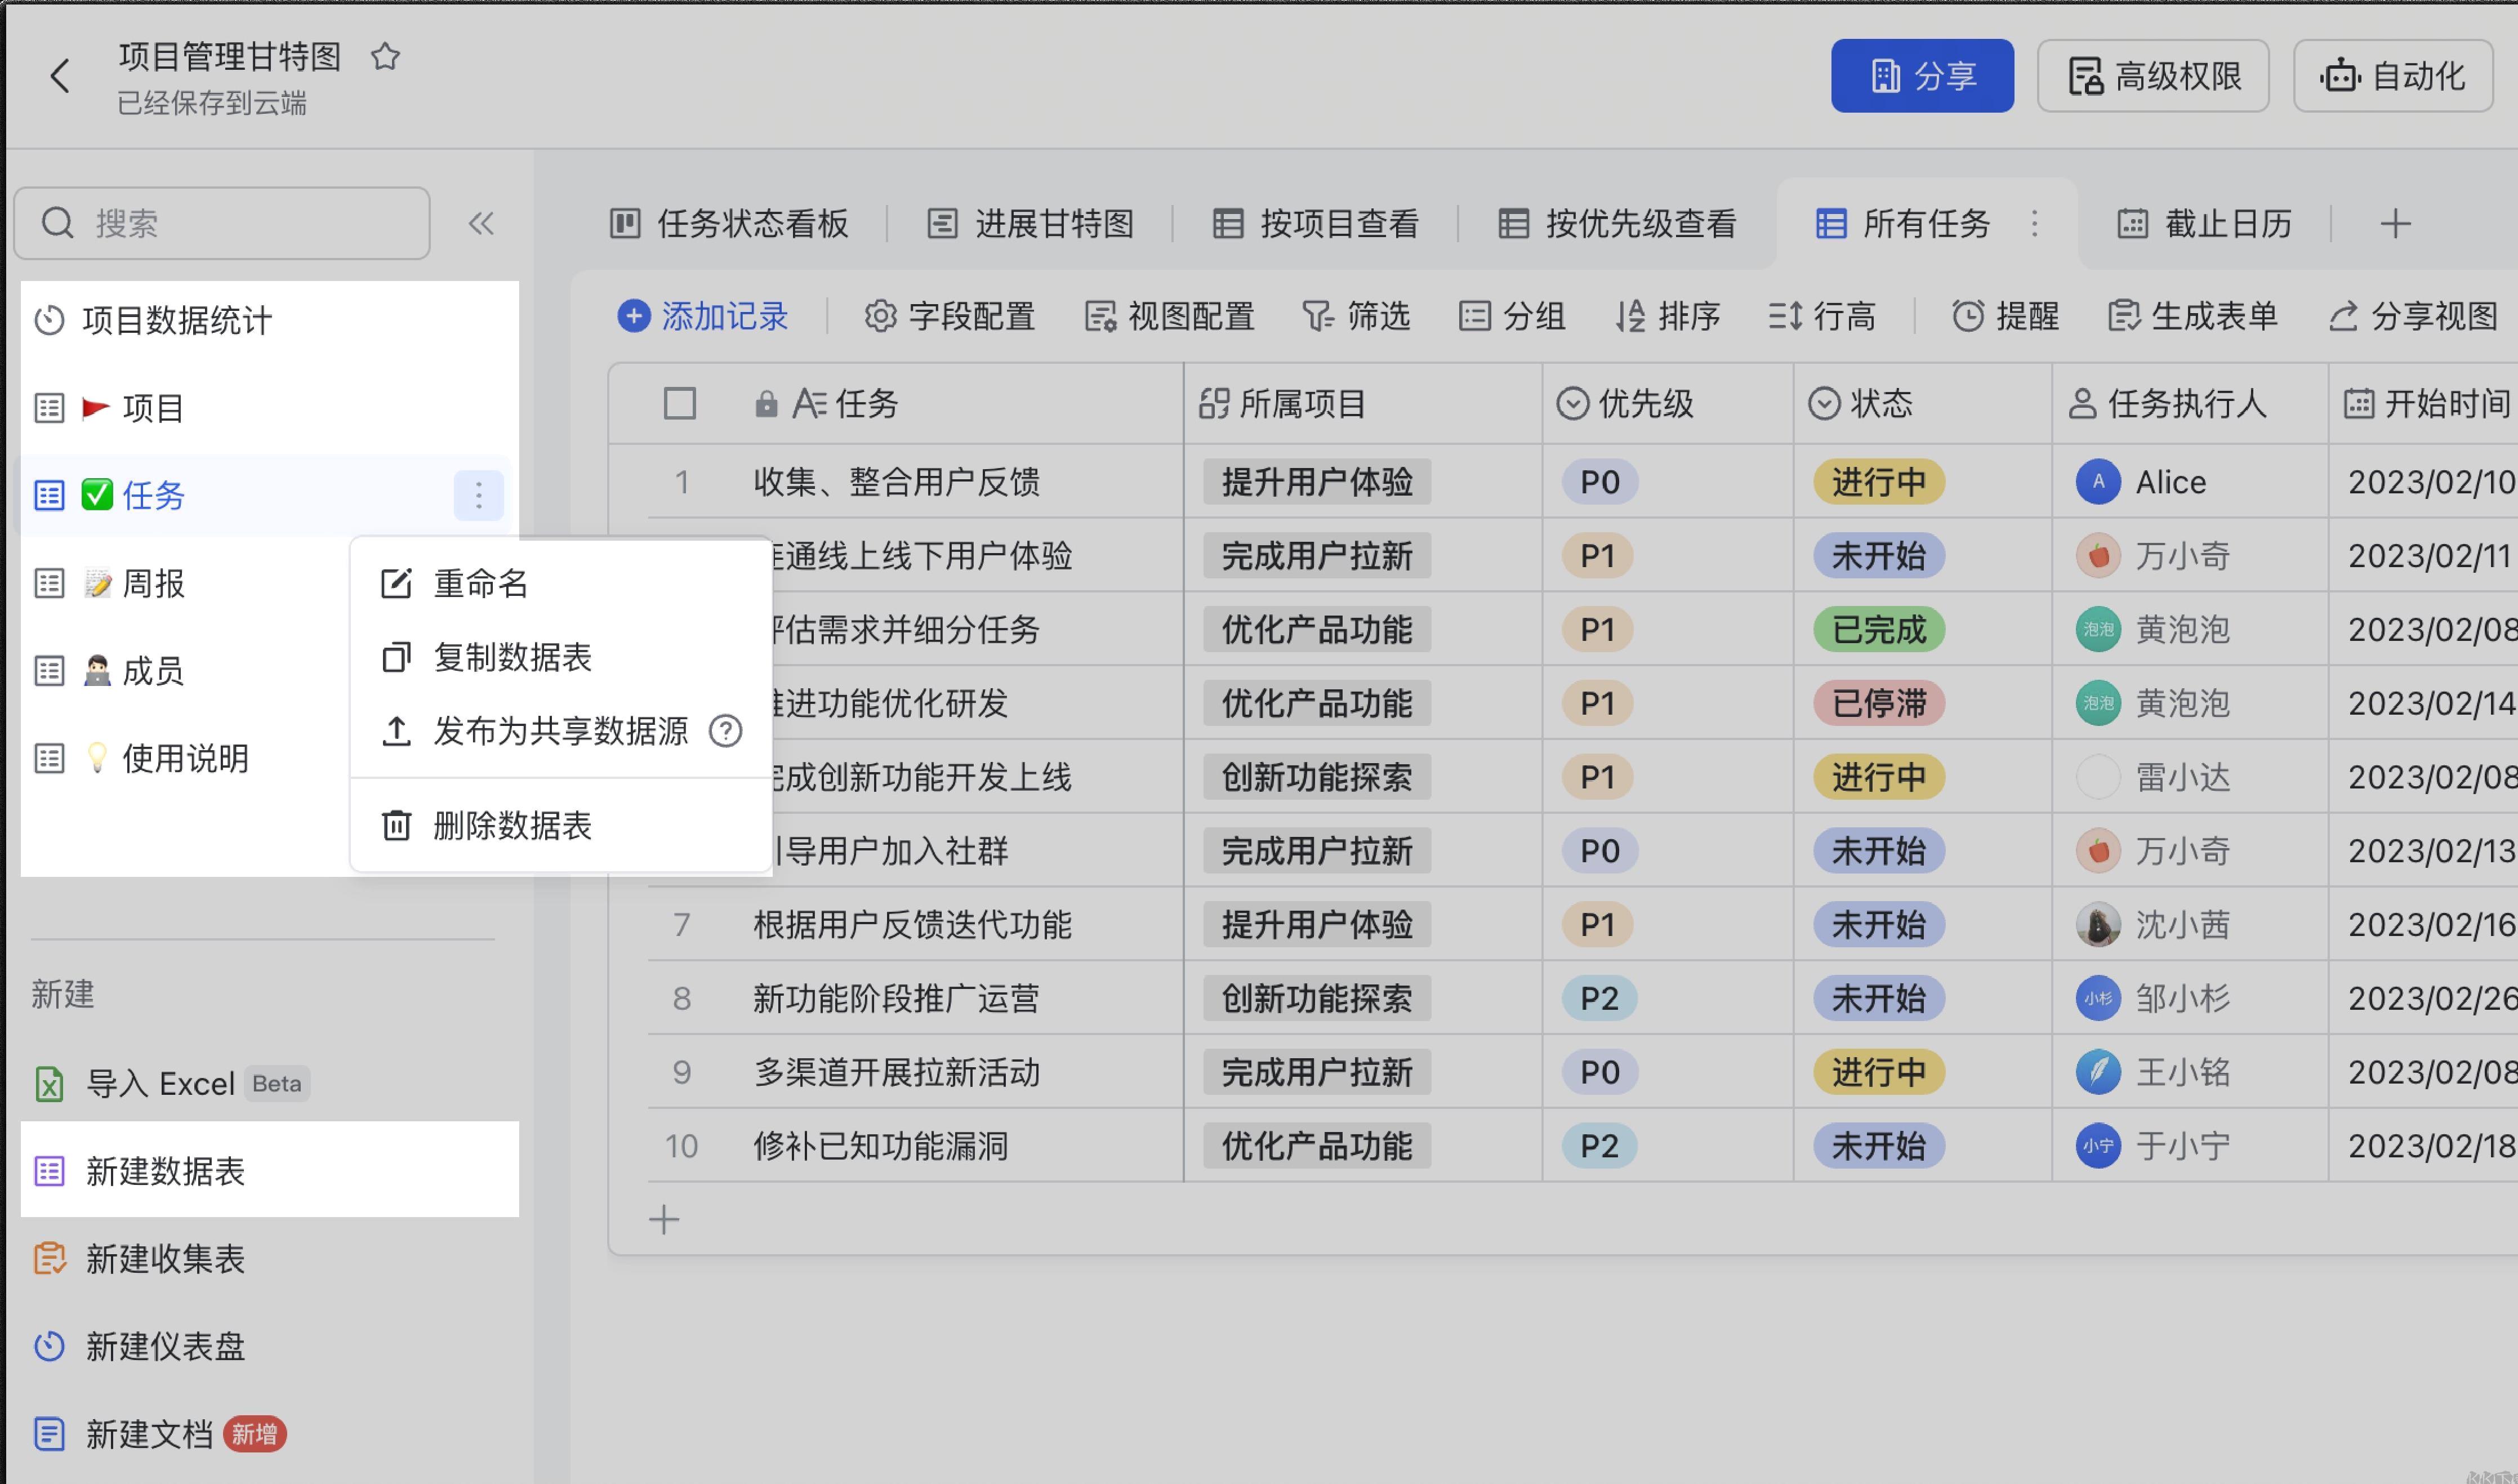2518x1484 pixels.
Task: Open the 行高 row height tool
Action: pyautogui.click(x=1821, y=316)
